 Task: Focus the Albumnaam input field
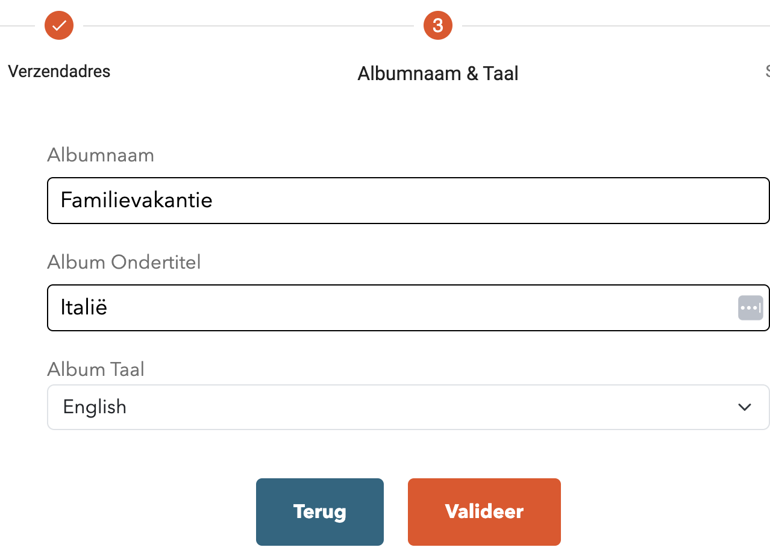408,201
